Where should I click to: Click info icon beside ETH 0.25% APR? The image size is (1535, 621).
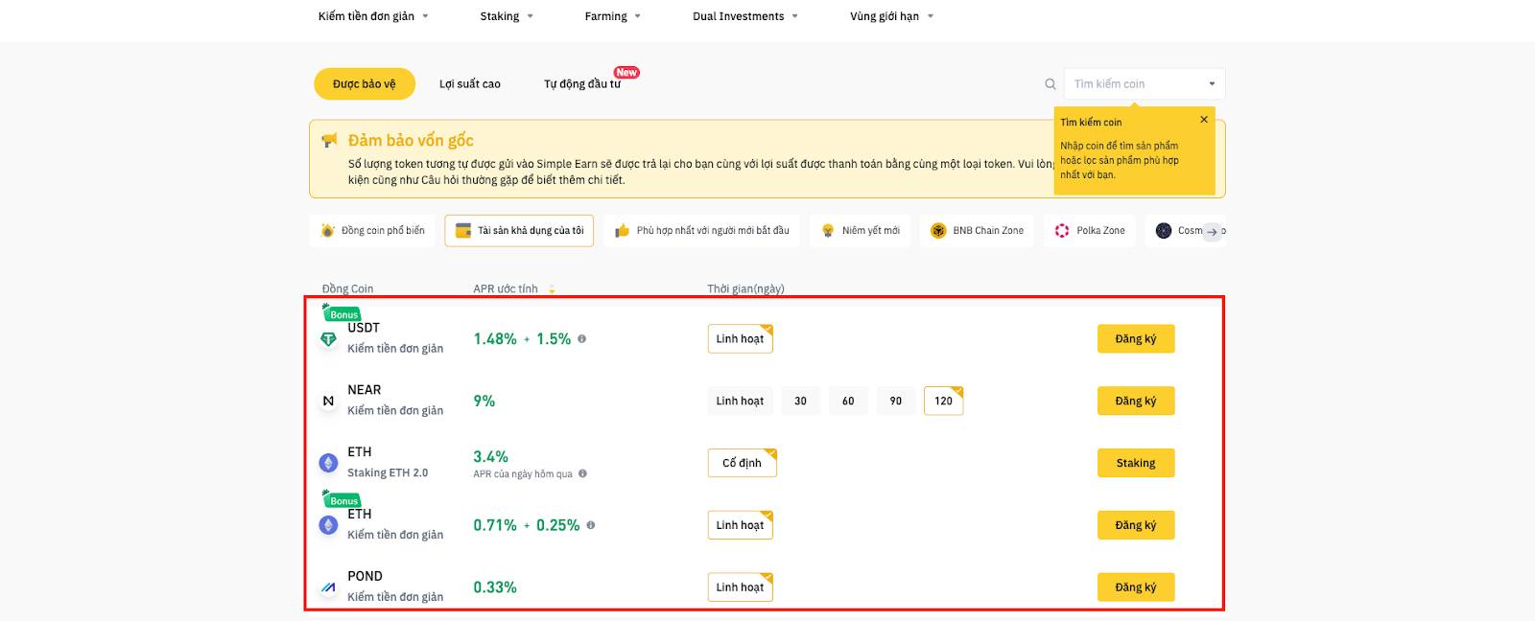tap(590, 525)
